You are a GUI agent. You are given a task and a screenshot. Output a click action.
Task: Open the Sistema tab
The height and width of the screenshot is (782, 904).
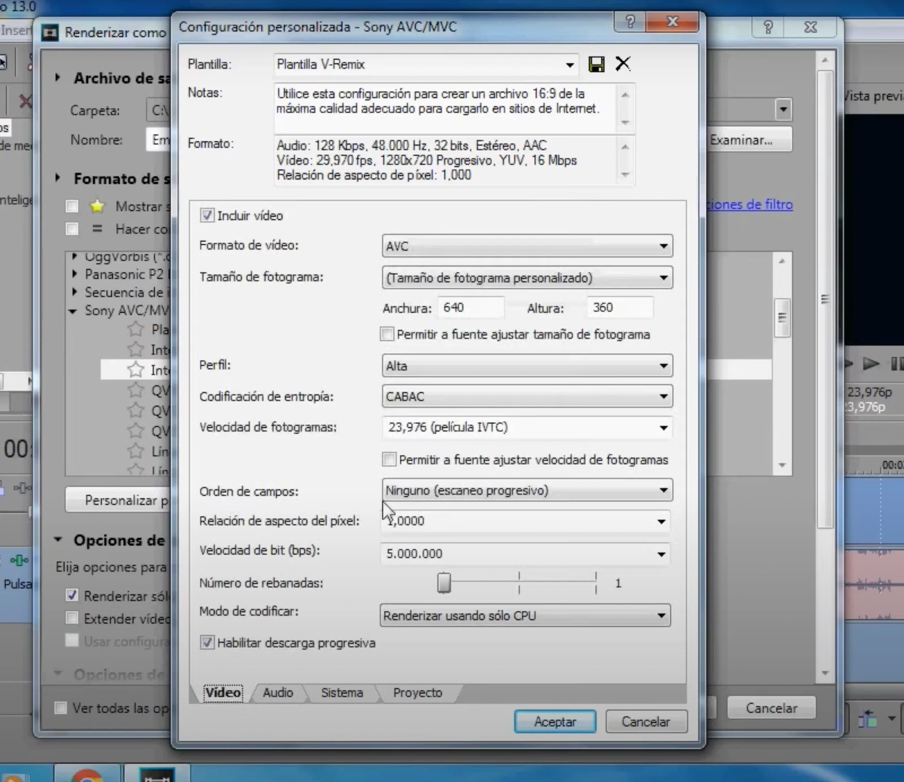[x=342, y=693]
